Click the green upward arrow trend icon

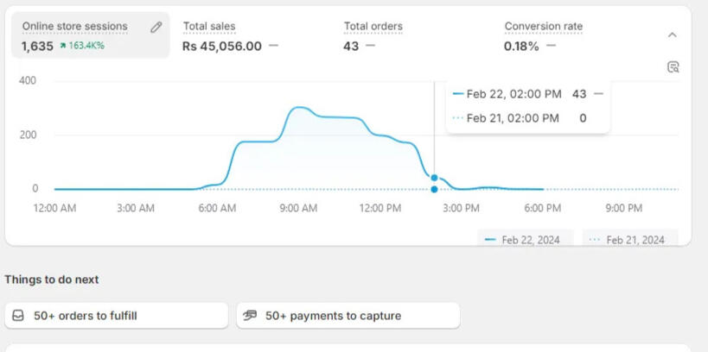pos(63,46)
